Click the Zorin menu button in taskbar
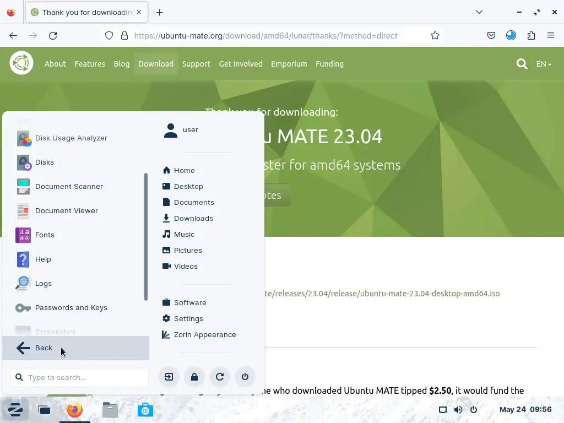The height and width of the screenshot is (423, 564). tap(15, 409)
